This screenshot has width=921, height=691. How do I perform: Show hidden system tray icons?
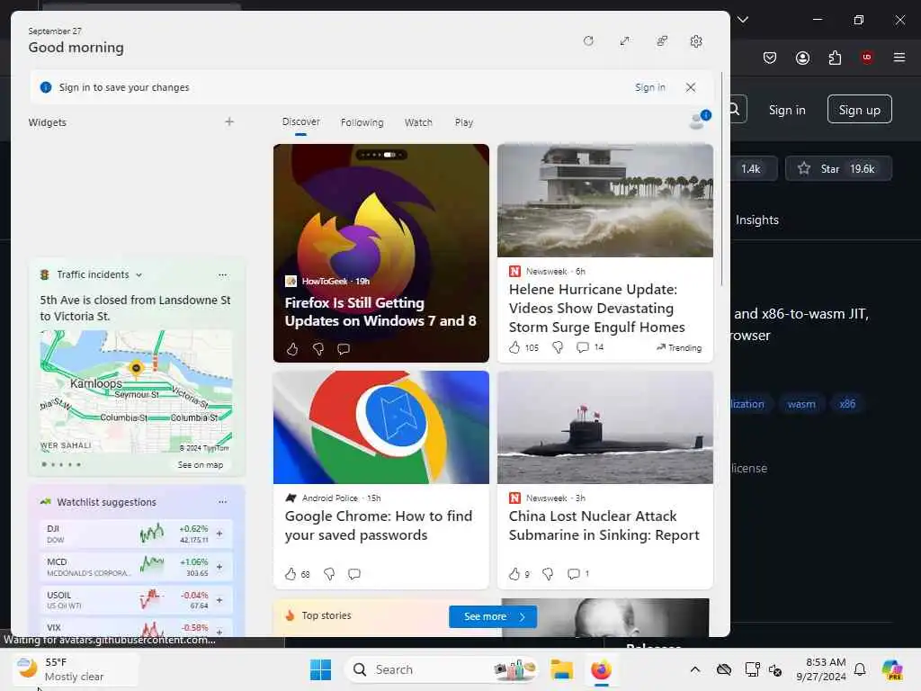click(694, 669)
